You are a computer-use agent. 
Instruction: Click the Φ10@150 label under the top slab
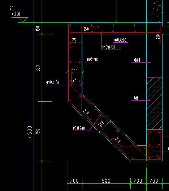[x=109, y=47]
